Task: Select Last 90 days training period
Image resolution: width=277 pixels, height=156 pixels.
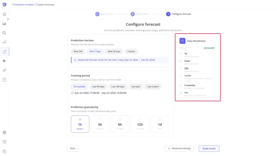Action: [x=98, y=87]
